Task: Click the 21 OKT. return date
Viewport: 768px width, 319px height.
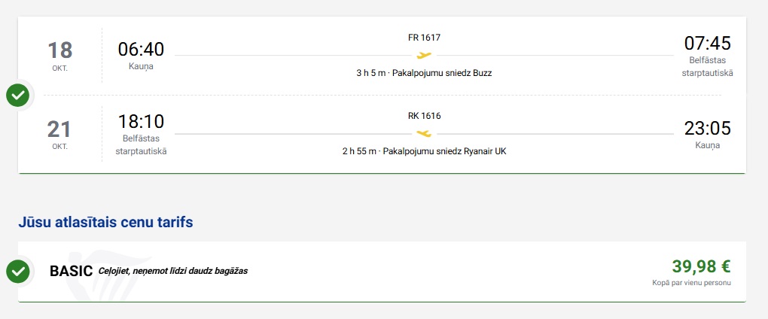Action: click(60, 133)
